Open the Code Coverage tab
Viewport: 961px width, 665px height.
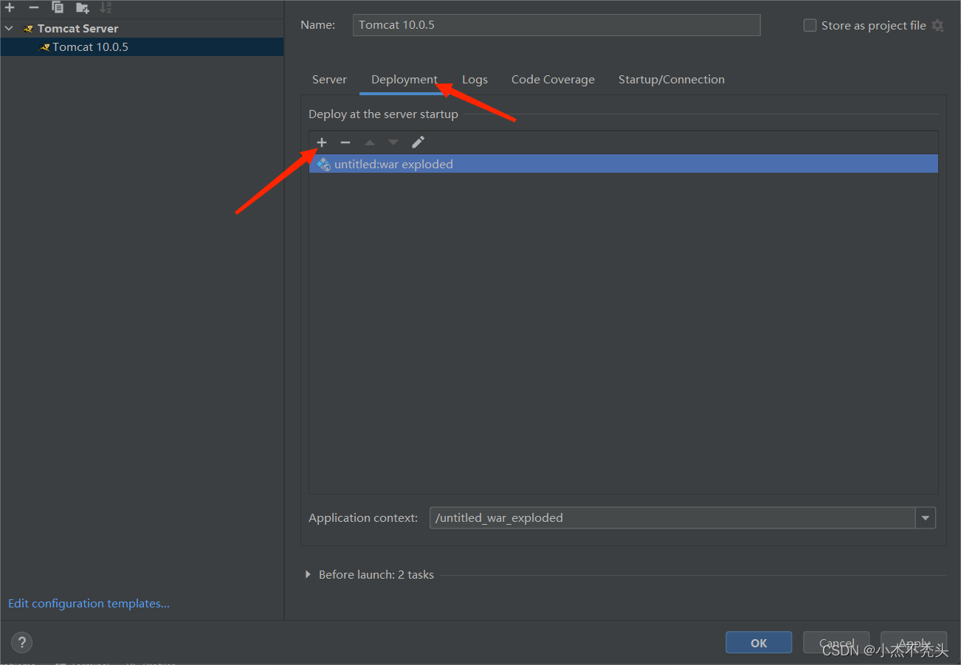[553, 80]
